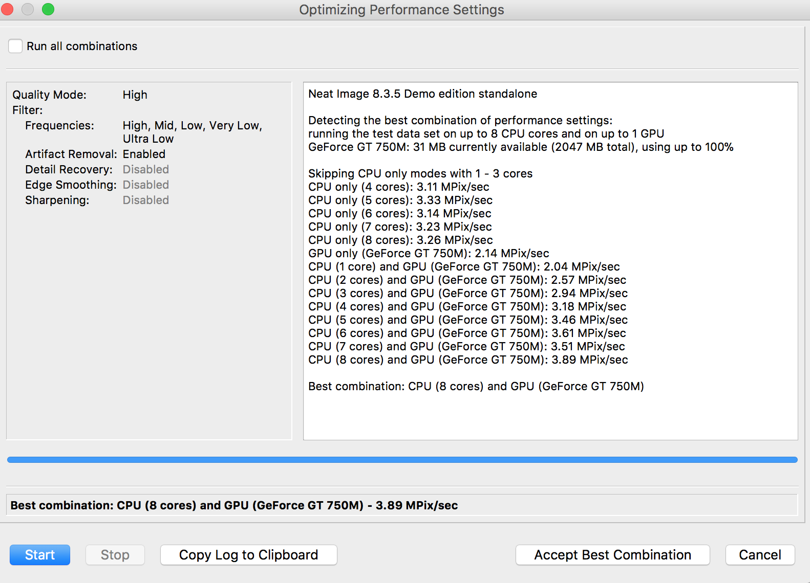Enable the Run all combinations checkbox
This screenshot has width=810, height=583.
pyautogui.click(x=15, y=46)
